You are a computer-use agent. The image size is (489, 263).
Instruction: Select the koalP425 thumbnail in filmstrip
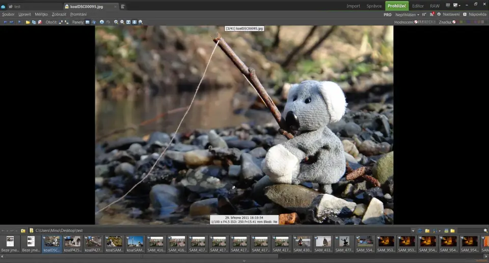[72, 243]
